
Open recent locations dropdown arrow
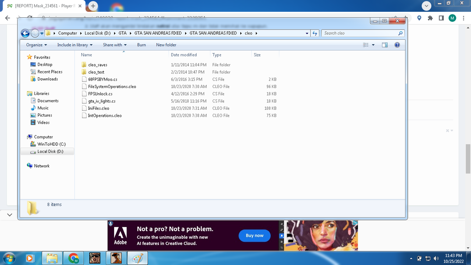42,33
